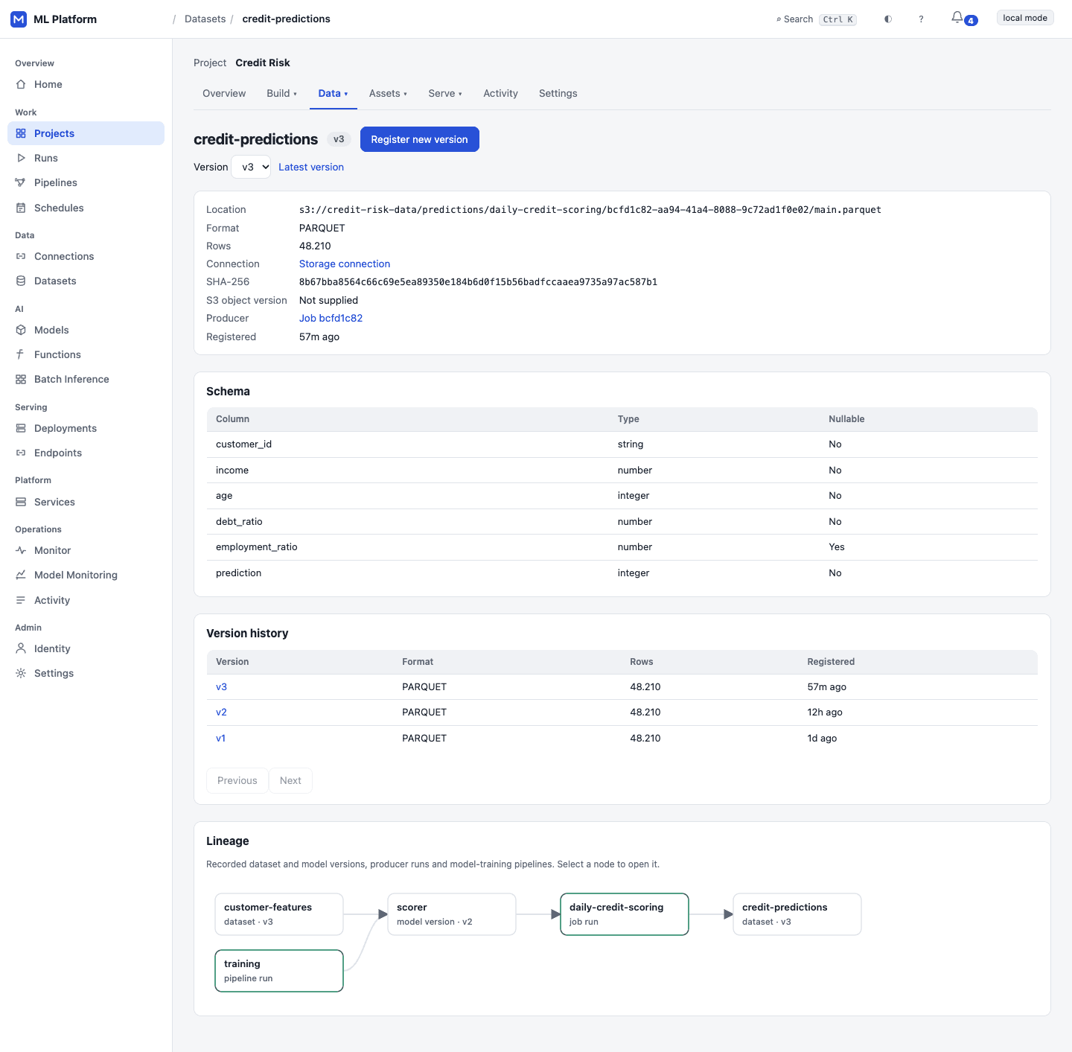
Task: Switch to the Overview project tab
Action: point(224,93)
